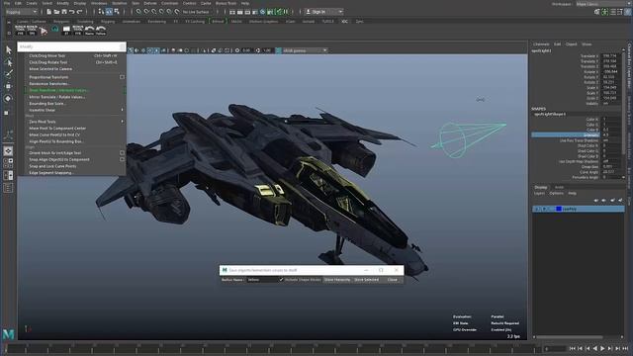Choose Move Selected to Camera menu item
Screen dimensions: 633x356
tap(50, 69)
